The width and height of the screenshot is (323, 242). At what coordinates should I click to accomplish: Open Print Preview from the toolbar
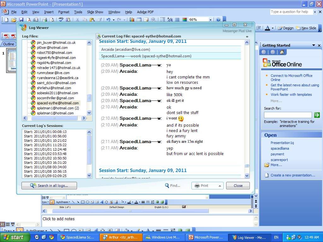tap(52, 20)
